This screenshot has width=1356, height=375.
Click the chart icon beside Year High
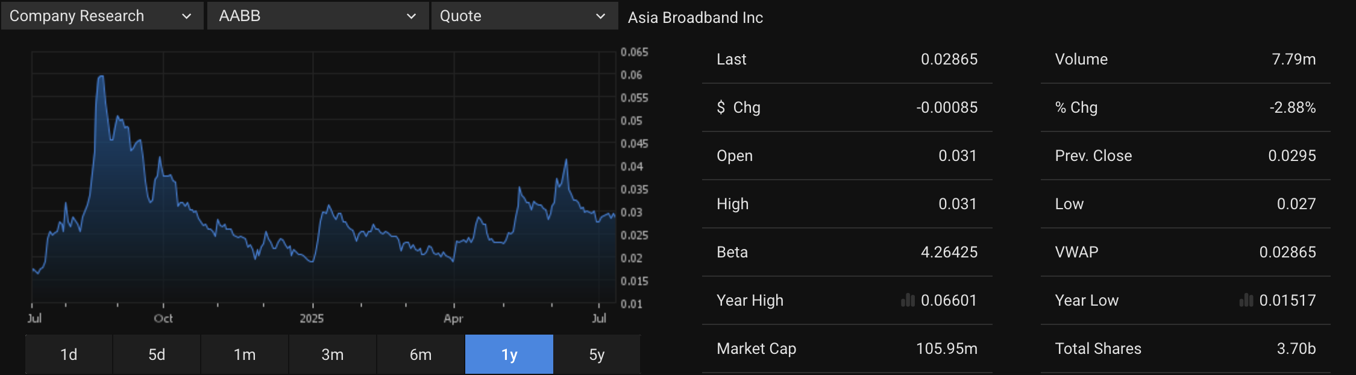click(x=908, y=300)
